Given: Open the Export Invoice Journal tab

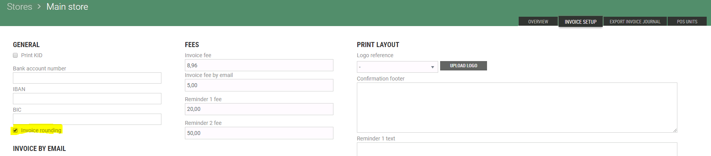Looking at the screenshot, I should tap(635, 22).
